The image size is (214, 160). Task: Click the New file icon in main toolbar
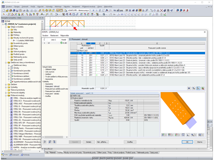pos(4,10)
